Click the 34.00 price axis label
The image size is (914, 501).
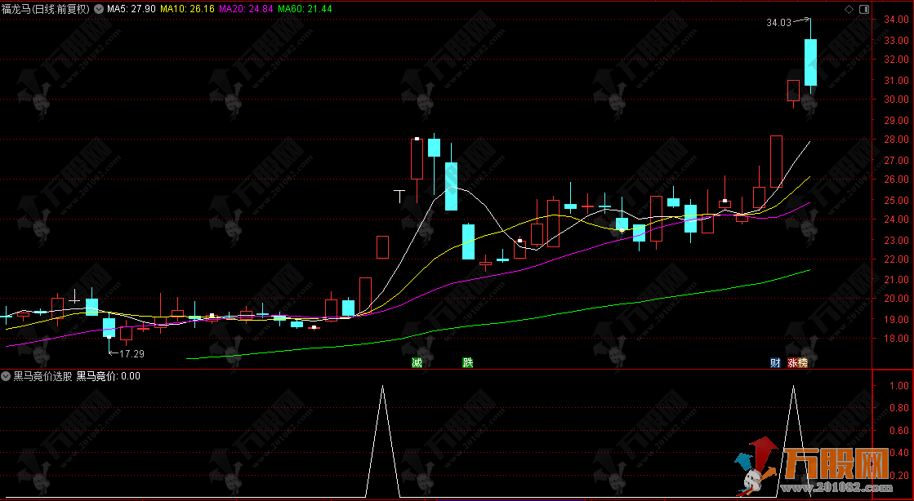click(896, 20)
